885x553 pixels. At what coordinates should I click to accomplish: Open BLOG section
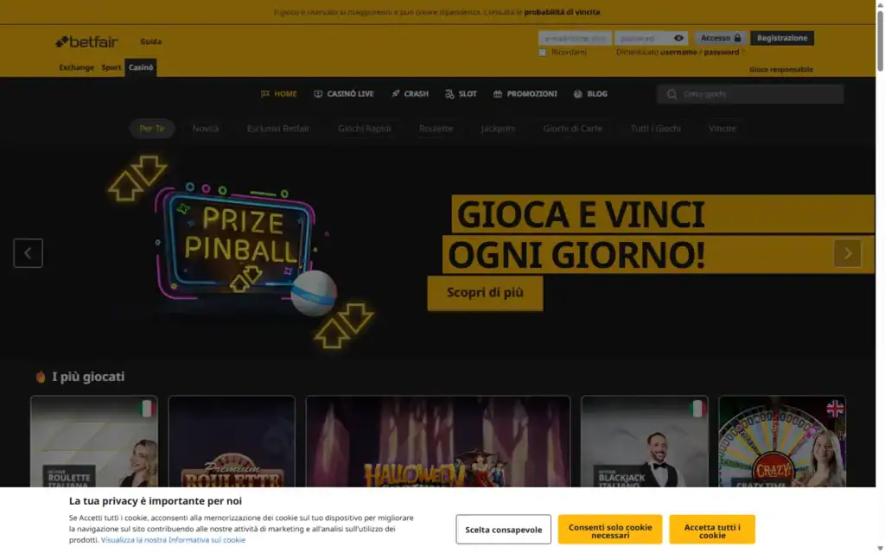point(590,93)
